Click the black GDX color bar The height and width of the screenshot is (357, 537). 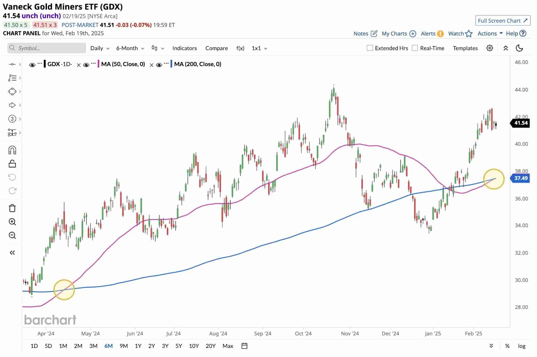[x=45, y=64]
